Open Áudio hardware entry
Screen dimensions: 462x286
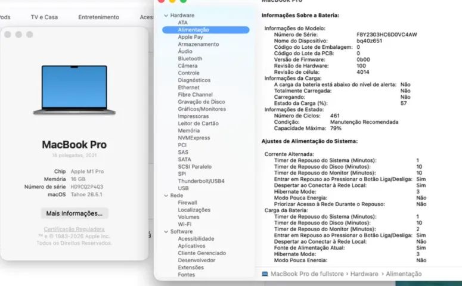[x=185, y=51]
